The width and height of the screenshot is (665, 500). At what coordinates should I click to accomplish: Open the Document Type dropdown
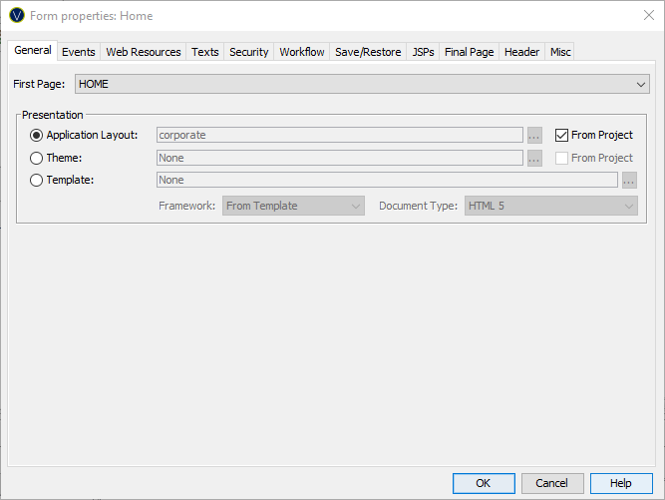[550, 206]
